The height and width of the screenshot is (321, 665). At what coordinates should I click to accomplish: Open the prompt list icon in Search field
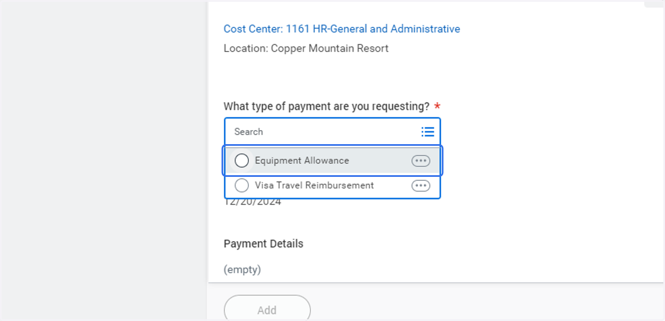pos(427,132)
